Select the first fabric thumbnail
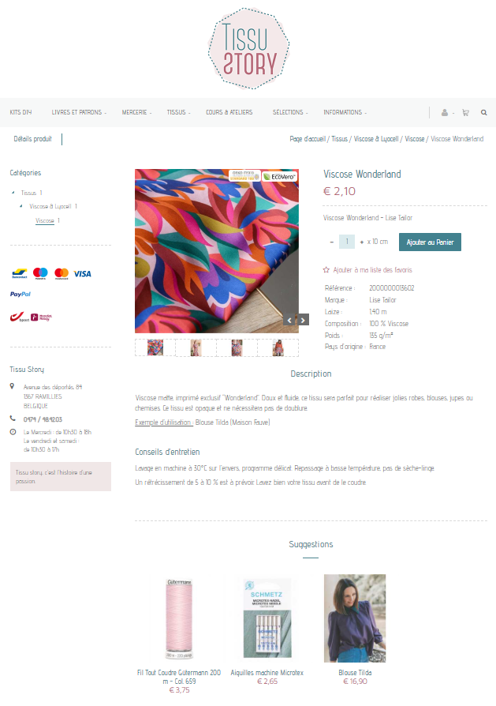This screenshot has height=706, width=496. pyautogui.click(x=155, y=347)
